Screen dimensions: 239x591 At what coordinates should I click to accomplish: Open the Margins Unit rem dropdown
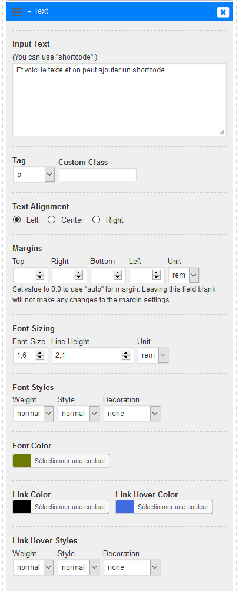point(184,275)
